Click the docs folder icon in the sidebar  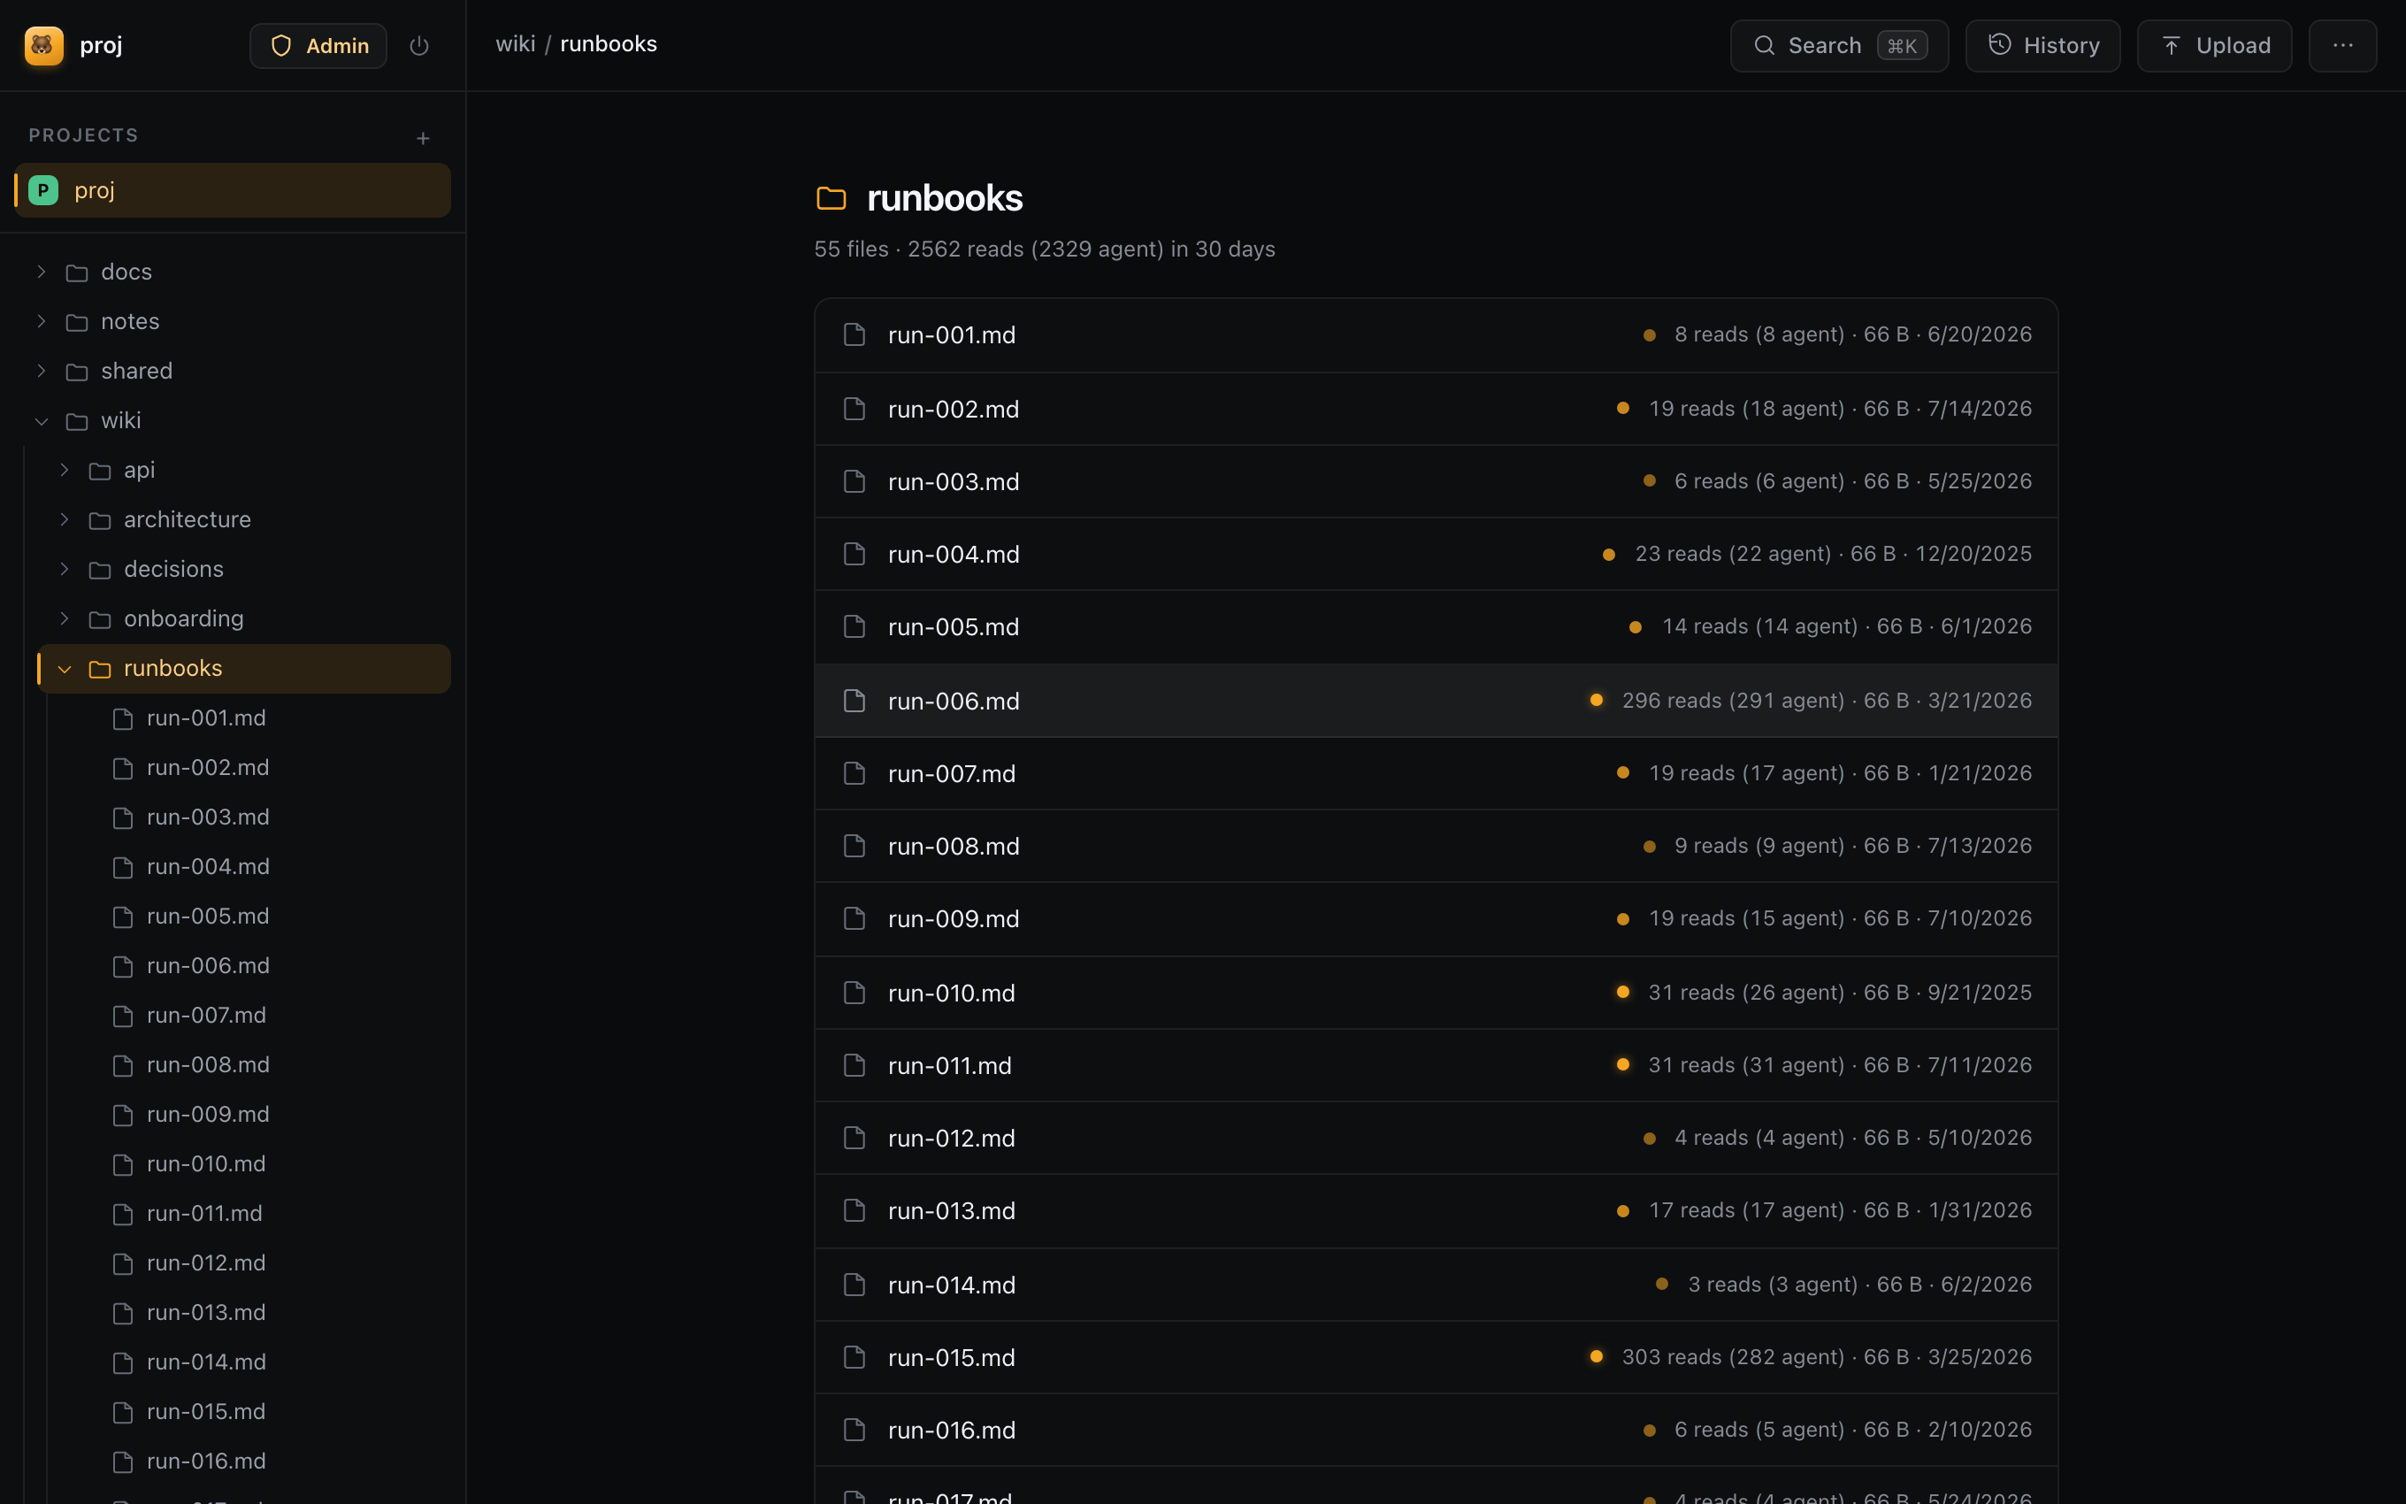tap(77, 272)
